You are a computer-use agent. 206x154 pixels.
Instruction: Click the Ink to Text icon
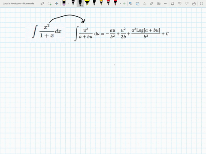145,3
